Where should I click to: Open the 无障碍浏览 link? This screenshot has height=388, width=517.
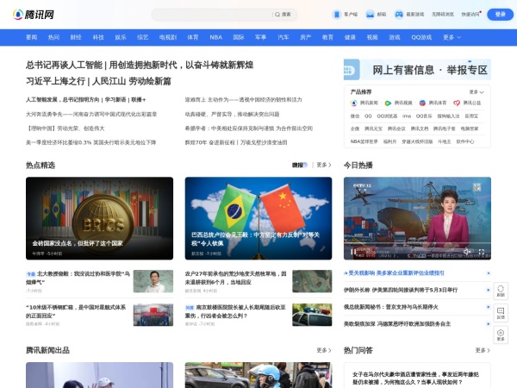pyautogui.click(x=443, y=15)
